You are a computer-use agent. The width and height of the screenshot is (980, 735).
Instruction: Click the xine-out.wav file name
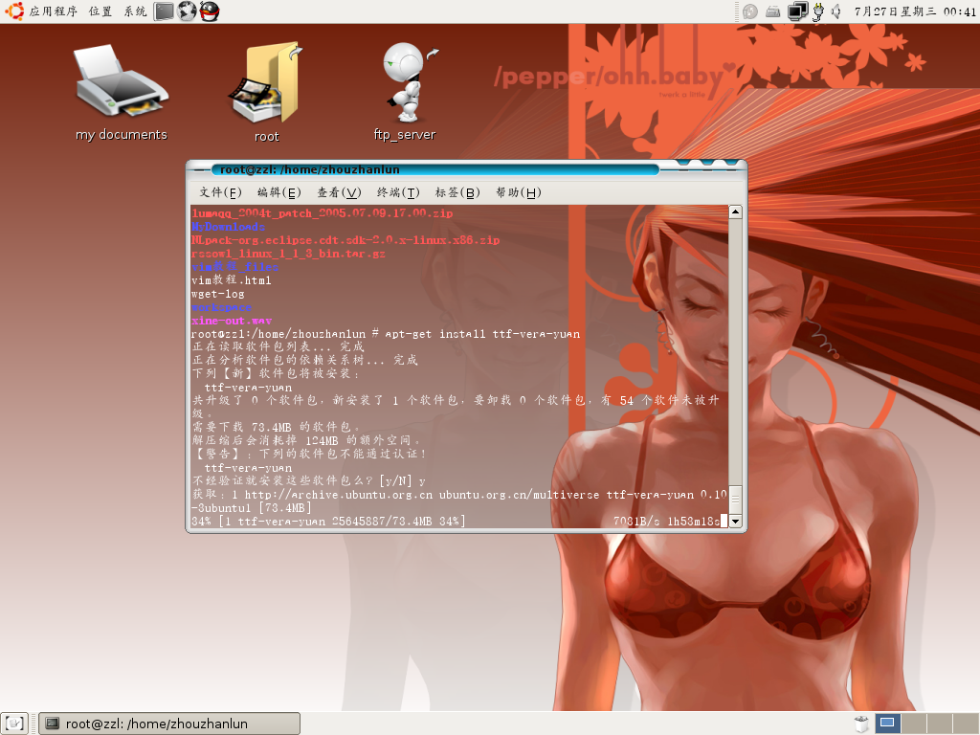tap(232, 321)
